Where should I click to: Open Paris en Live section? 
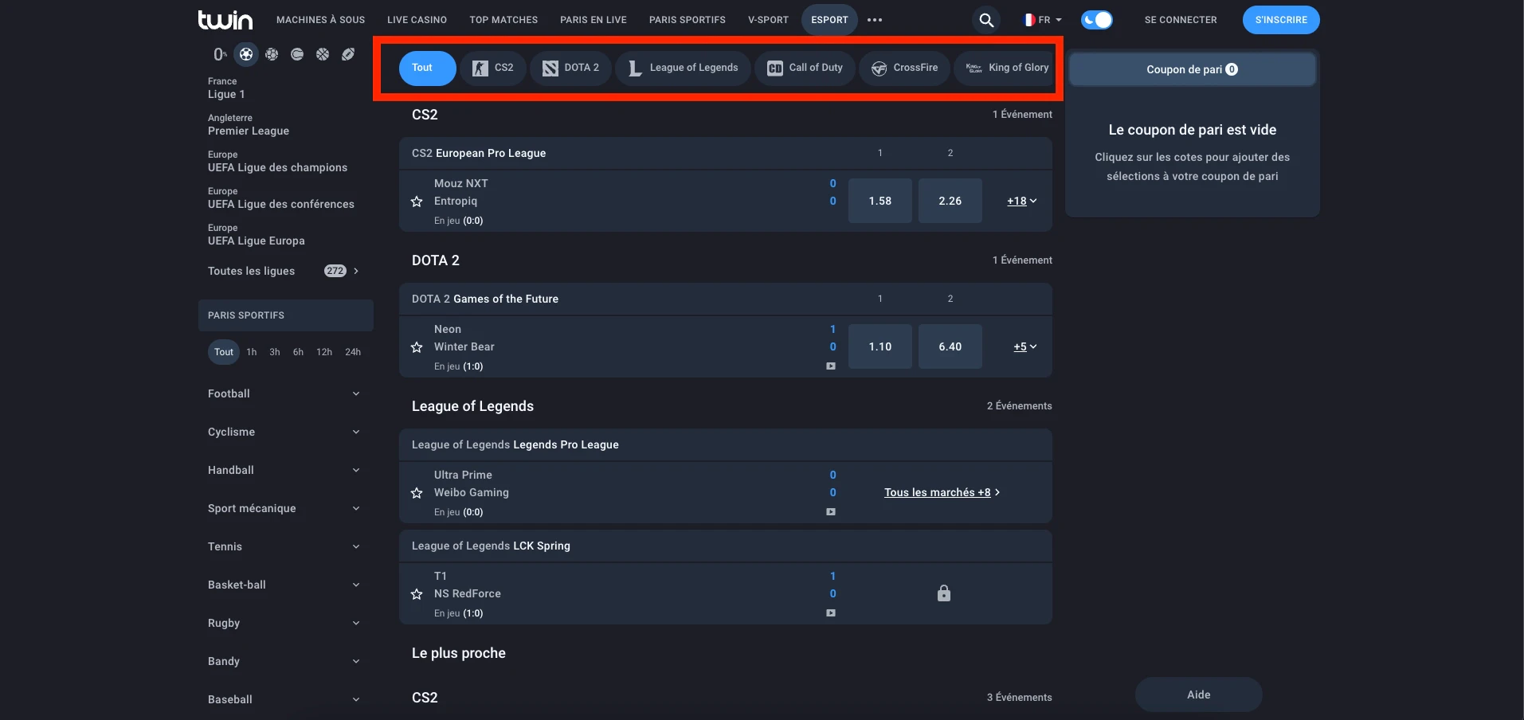[x=594, y=20]
